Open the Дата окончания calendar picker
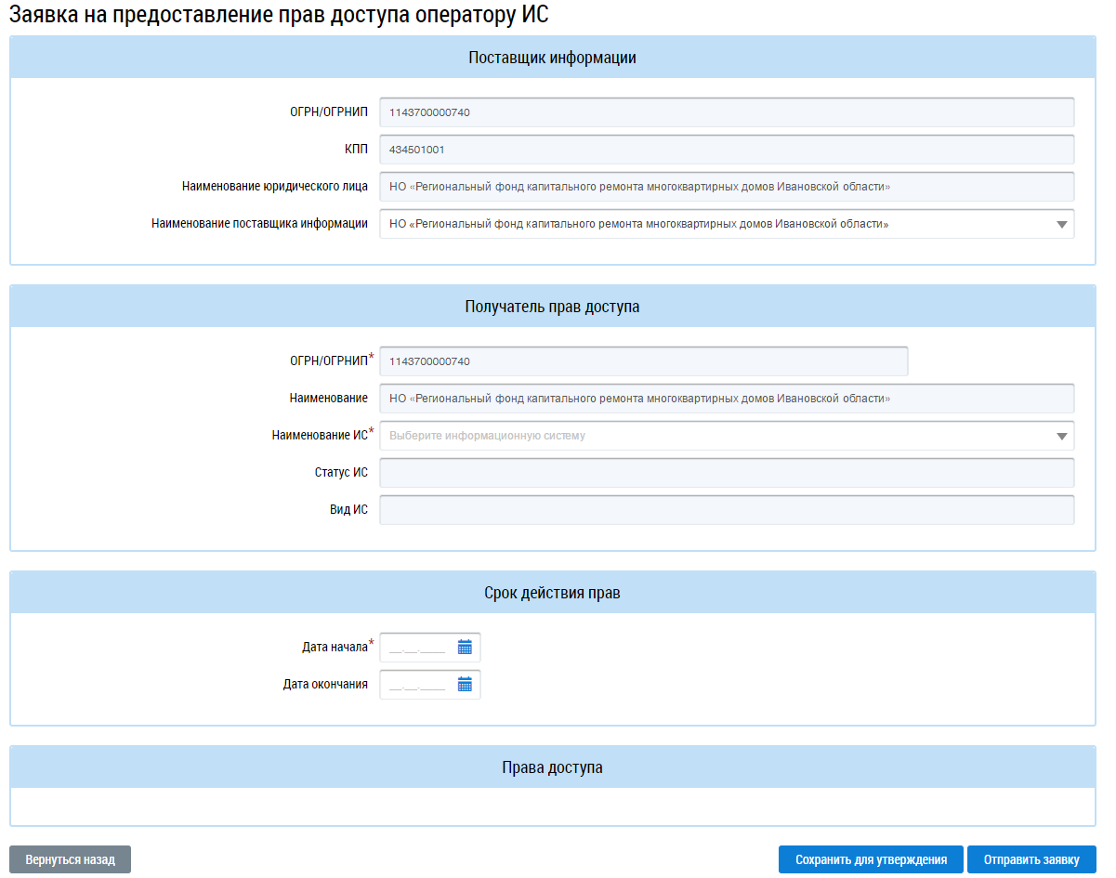Screen dimensions: 1116x878 [465, 685]
